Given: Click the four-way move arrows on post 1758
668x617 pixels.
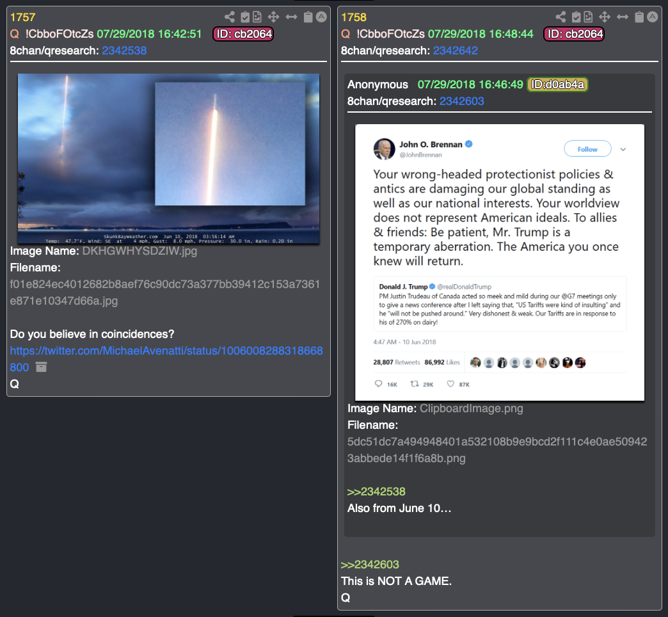Looking at the screenshot, I should coord(605,17).
